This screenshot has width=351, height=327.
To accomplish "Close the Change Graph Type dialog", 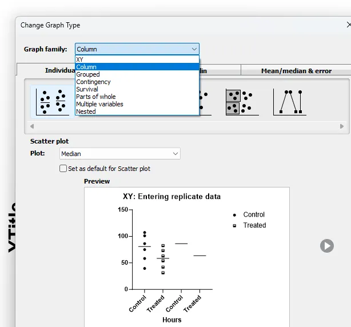I will [x=348, y=25].
